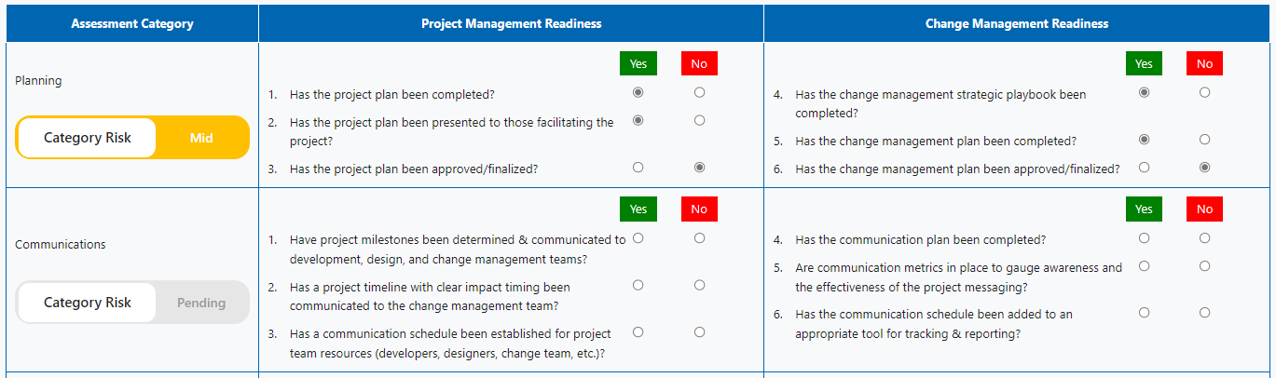Click the Planning Category Risk label
This screenshot has height=378, width=1276.
point(88,138)
